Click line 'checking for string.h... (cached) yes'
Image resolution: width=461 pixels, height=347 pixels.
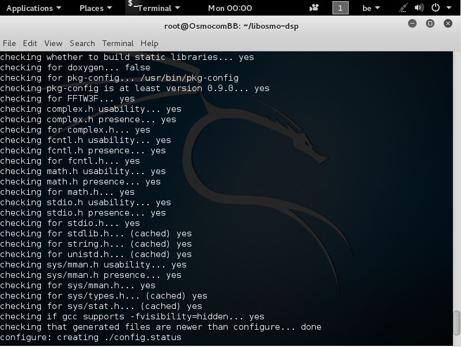[96, 244]
